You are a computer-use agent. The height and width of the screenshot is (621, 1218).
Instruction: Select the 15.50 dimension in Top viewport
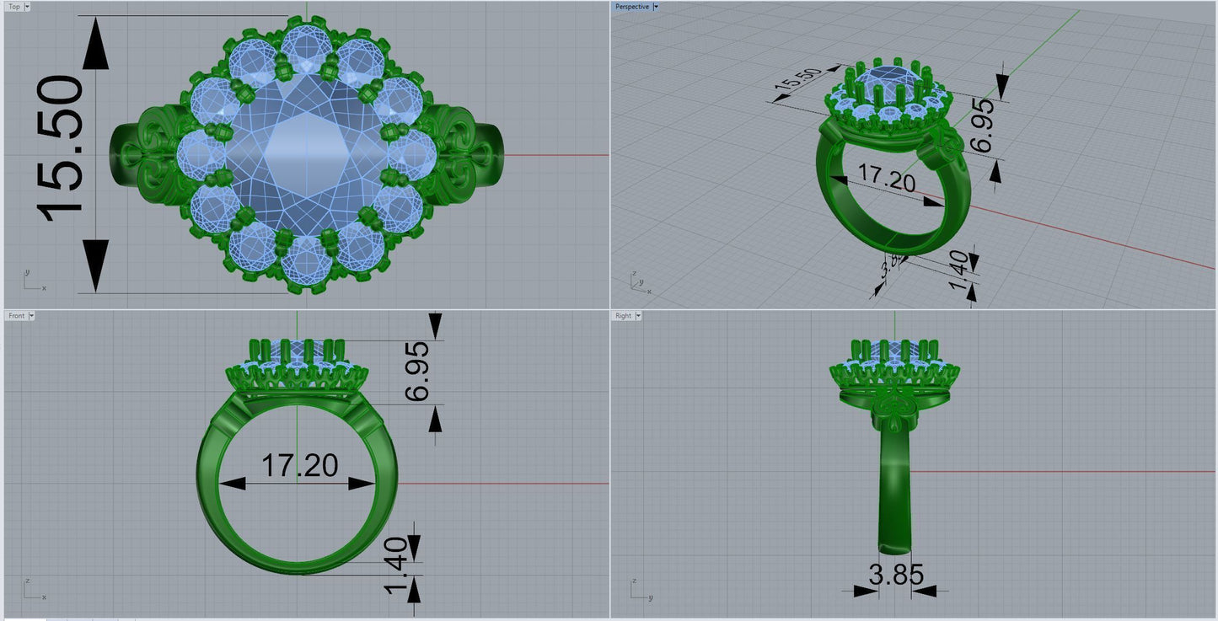62,150
